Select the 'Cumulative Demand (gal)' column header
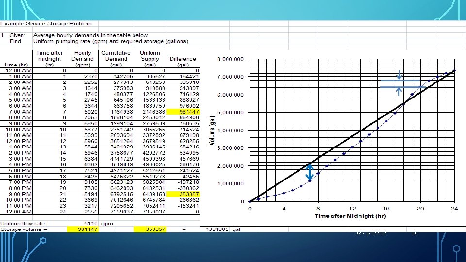466x262 pixels. tap(116, 59)
